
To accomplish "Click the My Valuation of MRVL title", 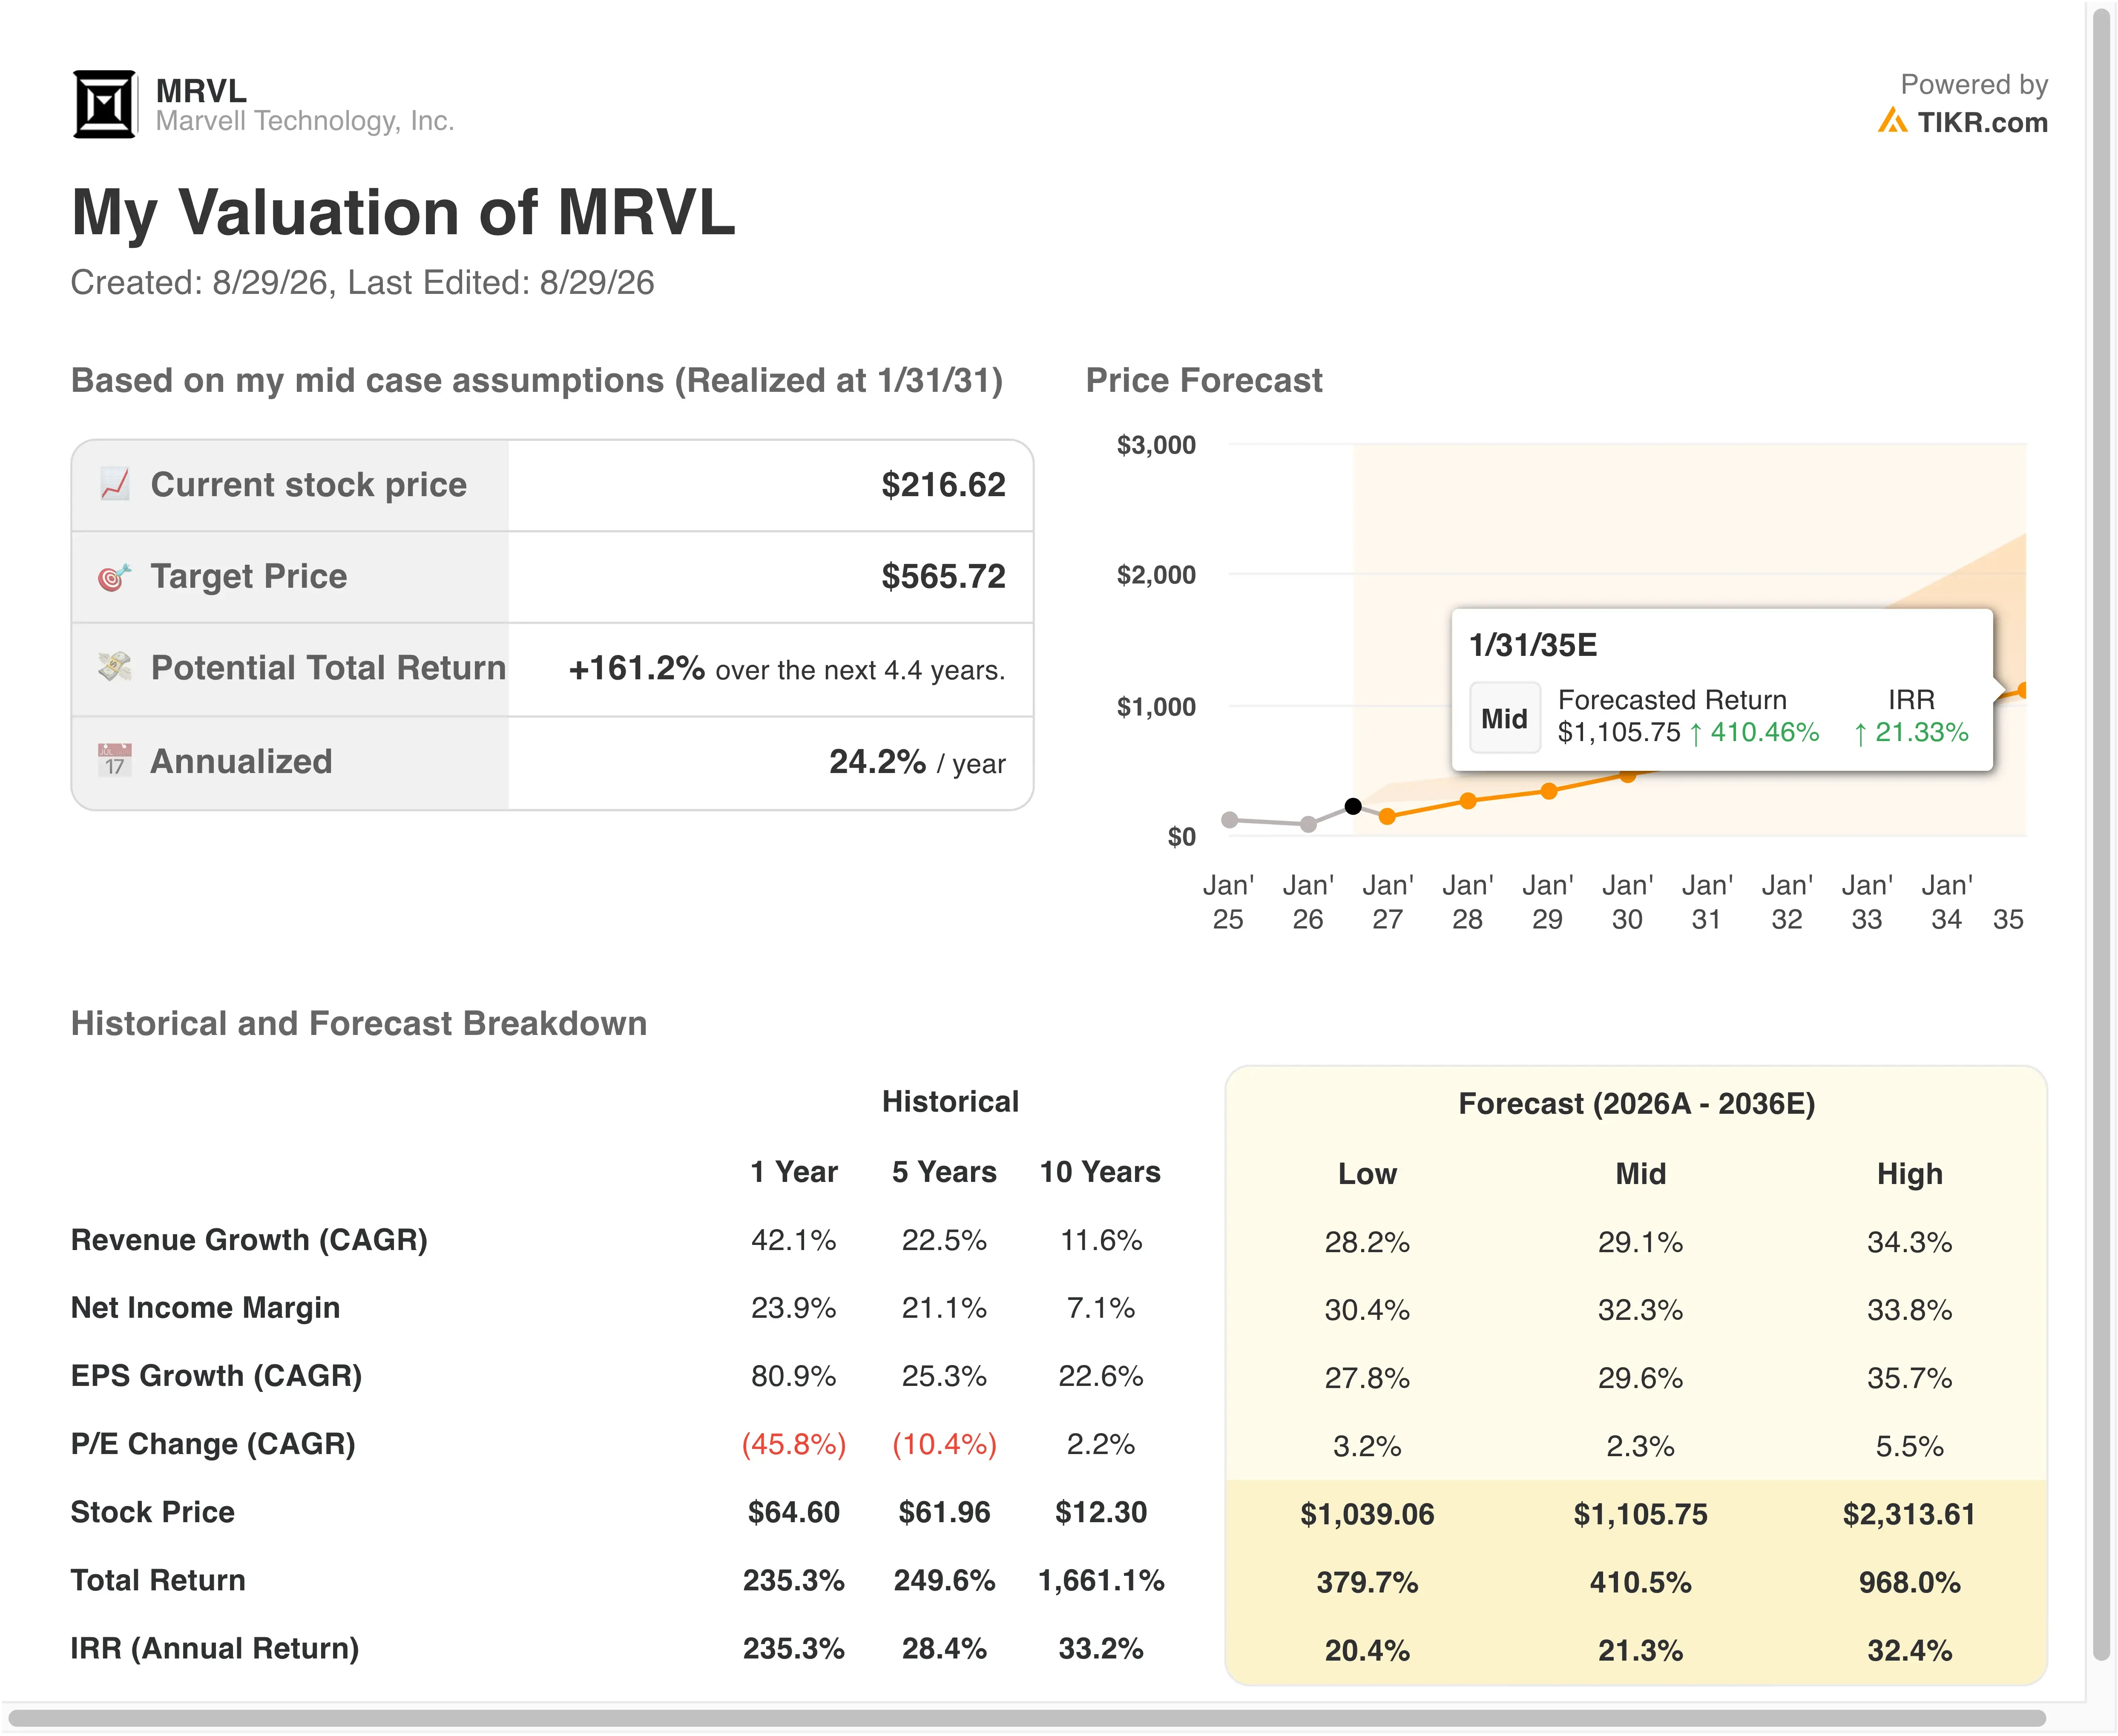I will pyautogui.click(x=403, y=213).
